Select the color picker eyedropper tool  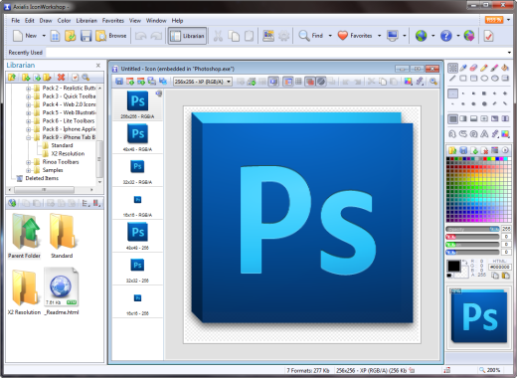pos(463,68)
